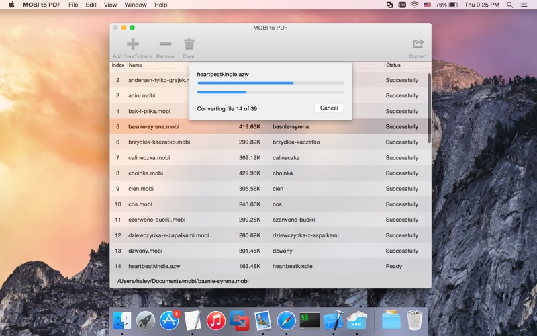Select row cien.mobi

pos(269,189)
